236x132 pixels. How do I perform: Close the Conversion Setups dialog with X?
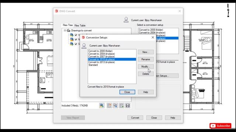click(153, 37)
